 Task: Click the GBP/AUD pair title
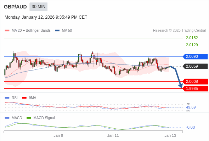15,7
